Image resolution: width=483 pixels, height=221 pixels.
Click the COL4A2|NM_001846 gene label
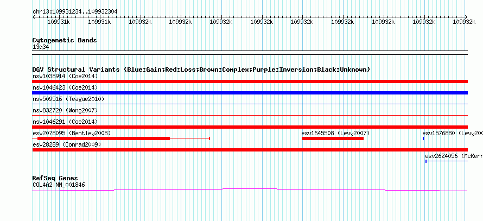pyautogui.click(x=59, y=185)
